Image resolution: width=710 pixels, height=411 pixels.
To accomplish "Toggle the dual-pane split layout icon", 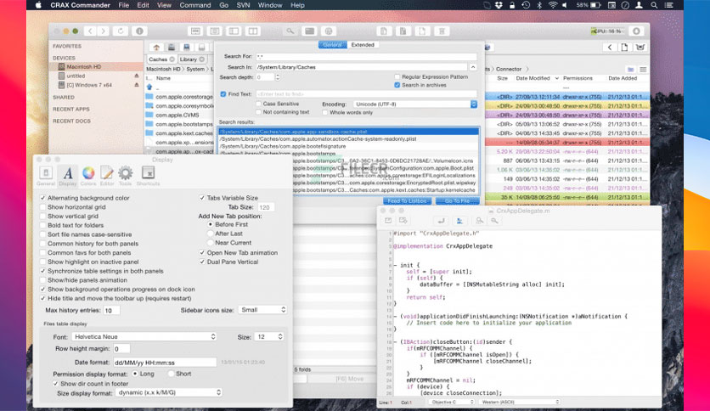I will (x=253, y=31).
